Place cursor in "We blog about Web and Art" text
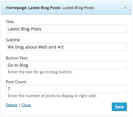This screenshot has width=133, height=117. click(x=35, y=47)
